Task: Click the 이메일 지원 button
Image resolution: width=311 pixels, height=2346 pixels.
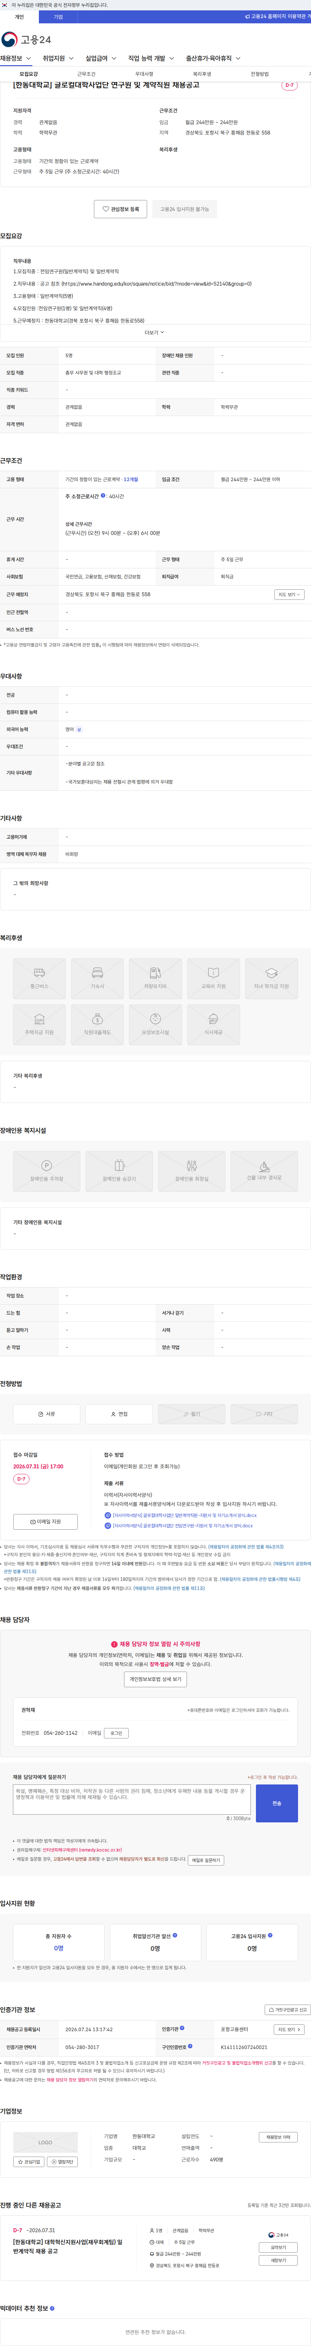Action: click(45, 1522)
